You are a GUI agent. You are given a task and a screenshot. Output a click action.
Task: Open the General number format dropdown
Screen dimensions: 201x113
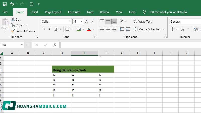point(185,22)
